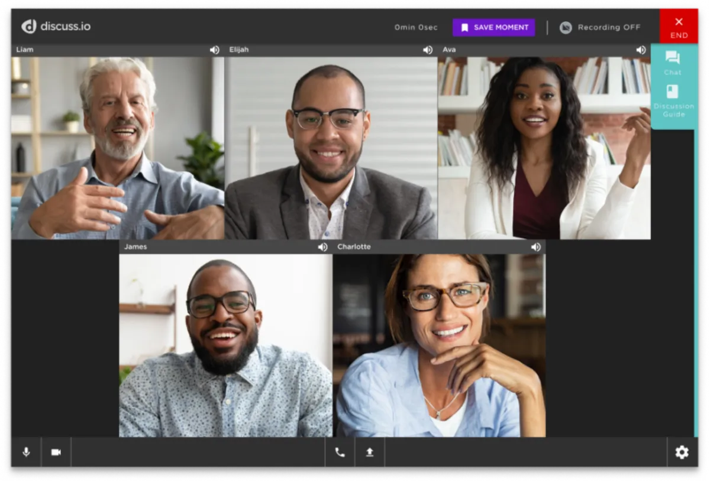Screen dimensions: 710x482
Task: Click the phone call icon
Action: point(340,452)
